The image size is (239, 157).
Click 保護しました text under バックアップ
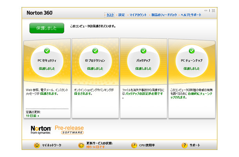pyautogui.click(x=143, y=69)
